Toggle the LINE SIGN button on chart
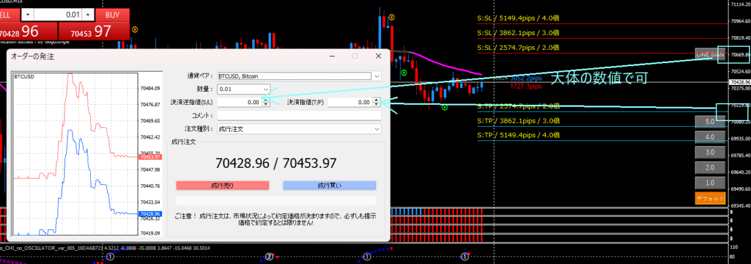 click(710, 54)
